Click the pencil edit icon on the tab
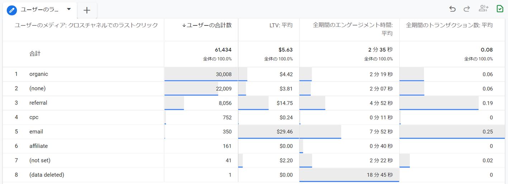Viewport: 508px width, 184px height. (x=12, y=10)
